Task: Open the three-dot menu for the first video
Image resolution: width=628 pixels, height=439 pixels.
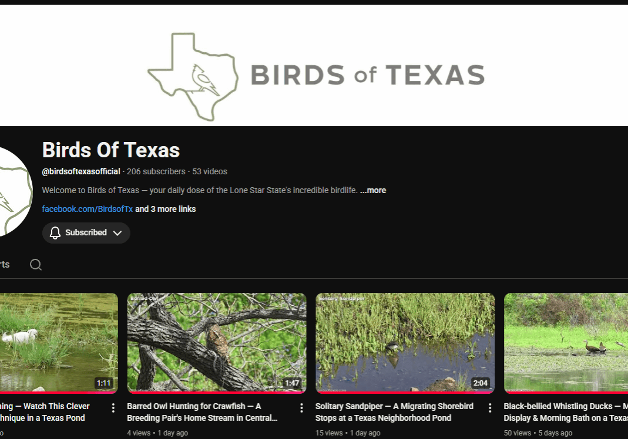Action: click(113, 407)
